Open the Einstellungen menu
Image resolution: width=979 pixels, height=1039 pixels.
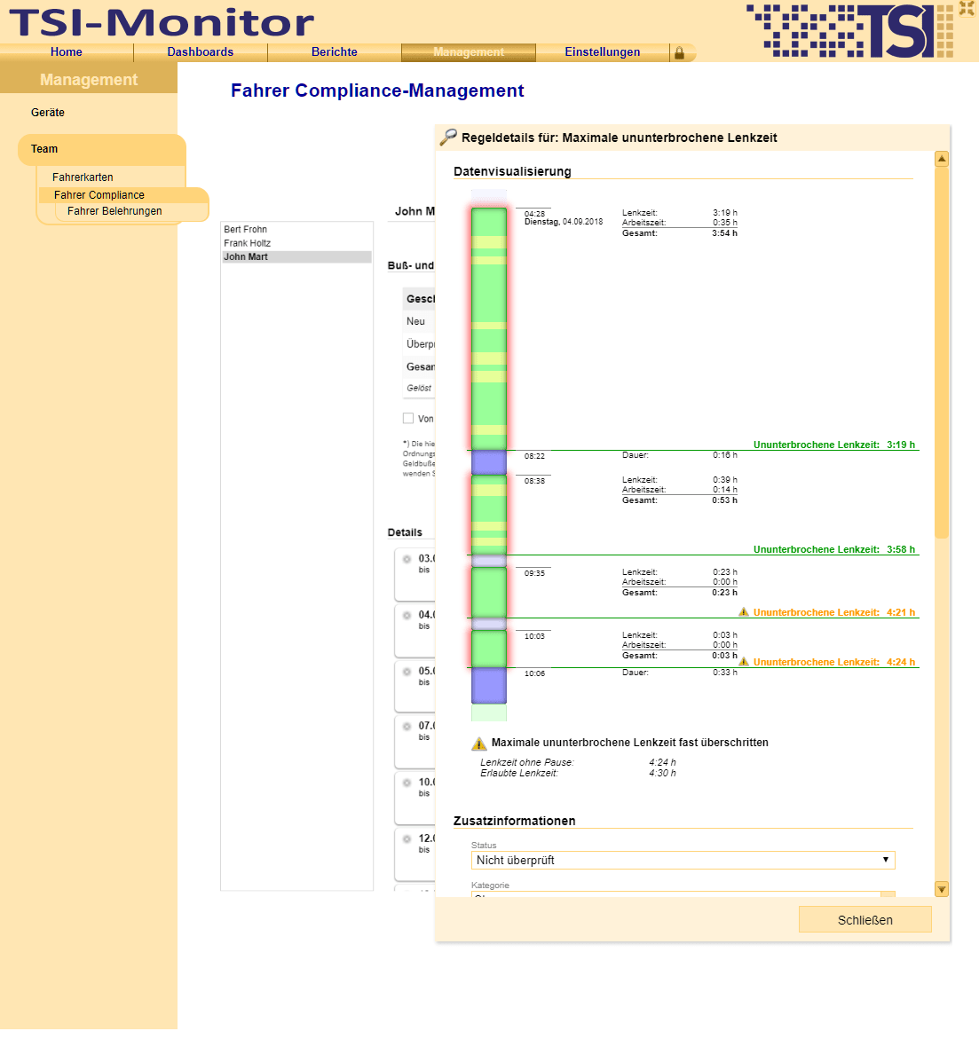pos(603,51)
